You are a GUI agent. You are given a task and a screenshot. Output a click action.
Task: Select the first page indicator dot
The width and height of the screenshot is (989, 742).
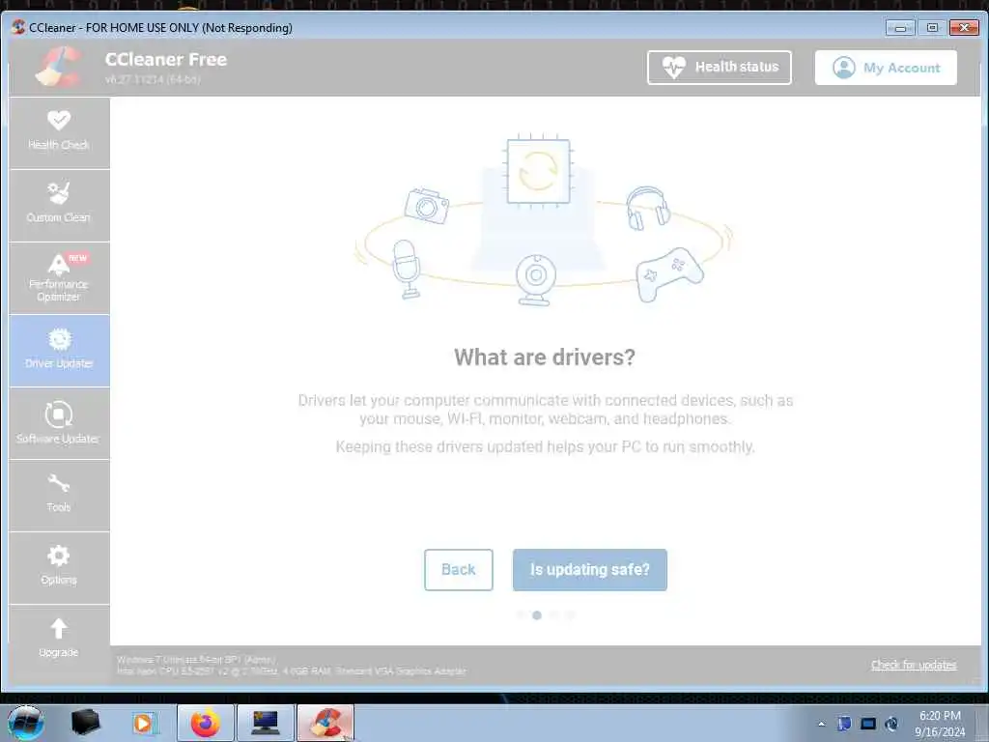(x=521, y=615)
